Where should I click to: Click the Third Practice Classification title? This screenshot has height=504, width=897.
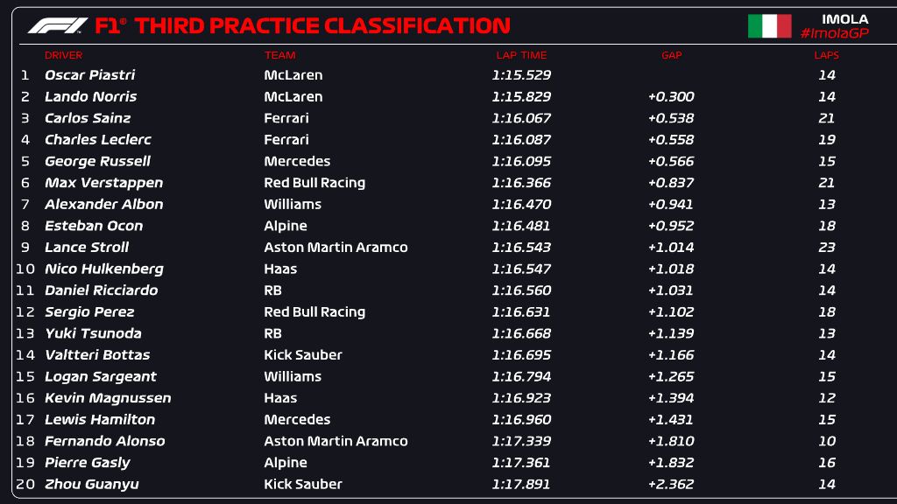[322, 25]
